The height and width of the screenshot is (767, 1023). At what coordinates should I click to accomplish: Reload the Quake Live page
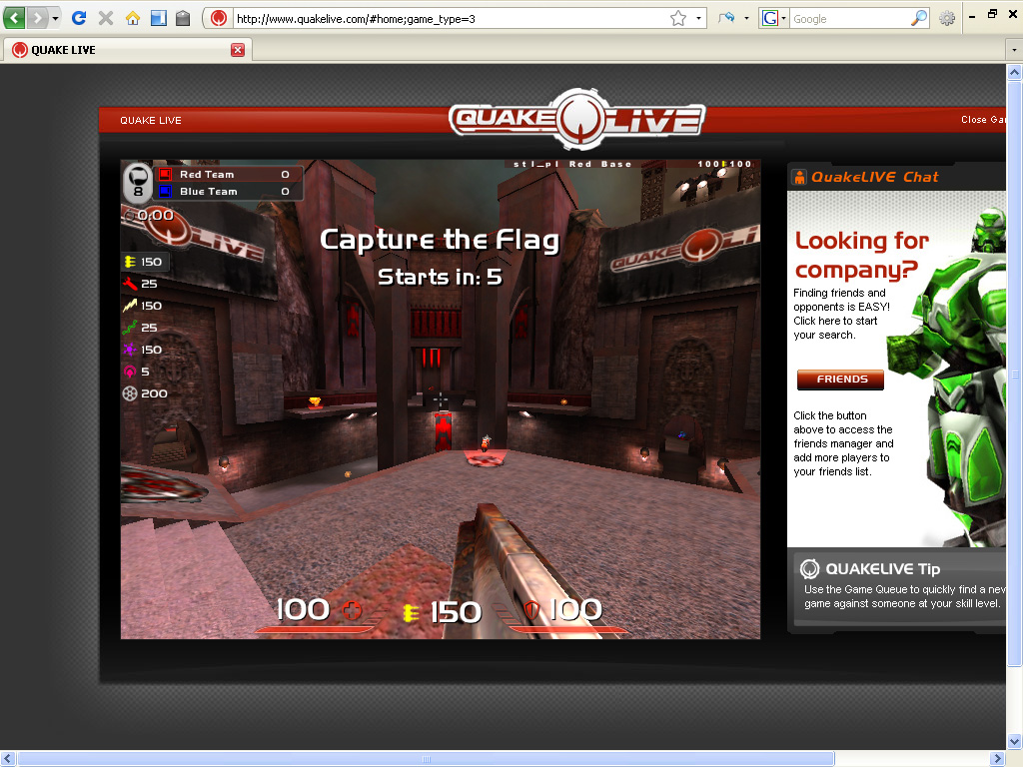[79, 18]
